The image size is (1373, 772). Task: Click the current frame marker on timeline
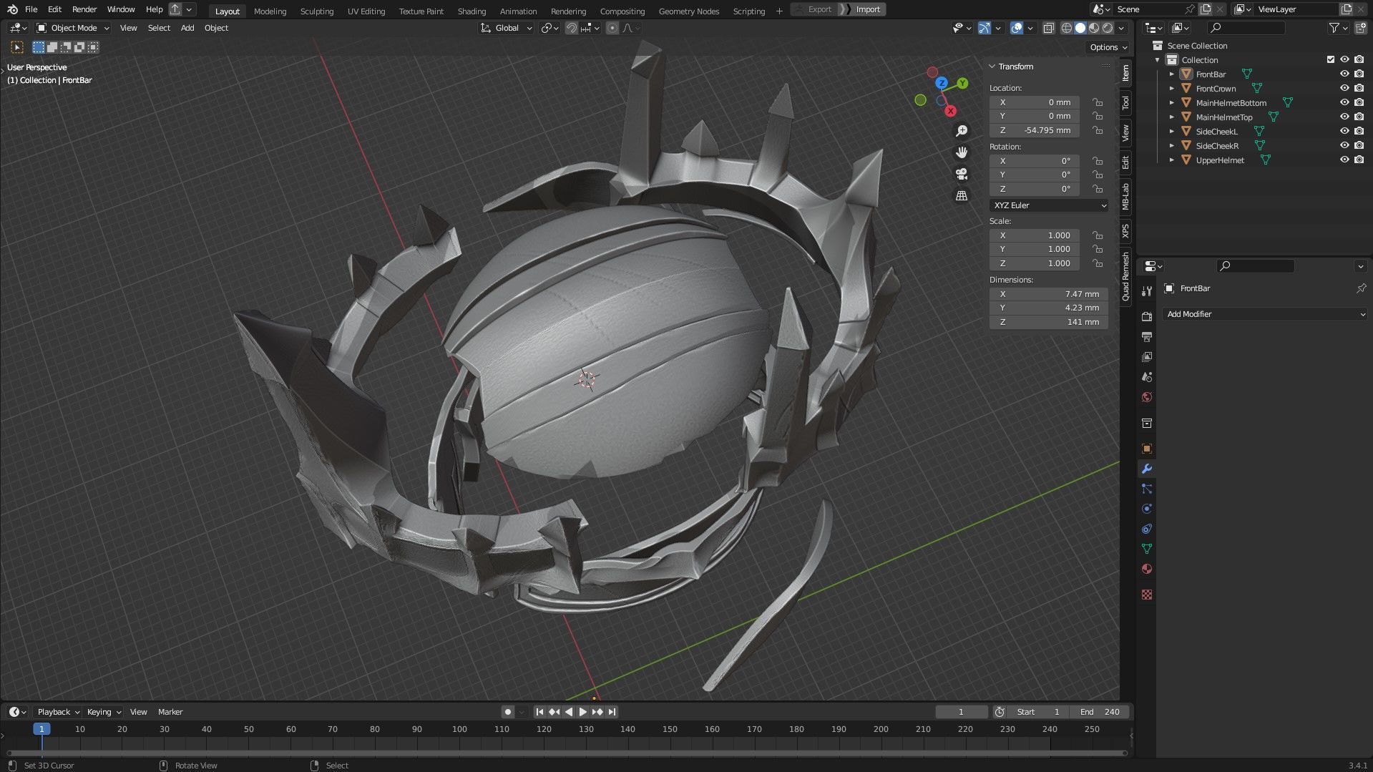click(41, 729)
